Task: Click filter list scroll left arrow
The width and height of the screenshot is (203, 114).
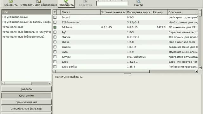Action: click(3, 84)
